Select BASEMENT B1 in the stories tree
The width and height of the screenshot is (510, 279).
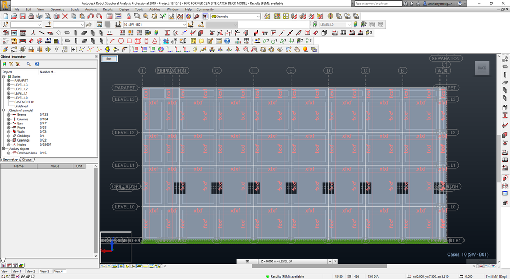click(25, 102)
